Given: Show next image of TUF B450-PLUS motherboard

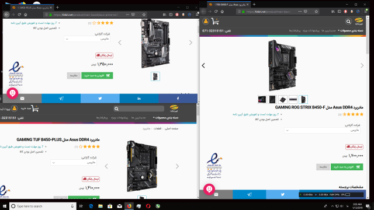Looking at the screenshot, I should pyautogui.click(x=177, y=166).
